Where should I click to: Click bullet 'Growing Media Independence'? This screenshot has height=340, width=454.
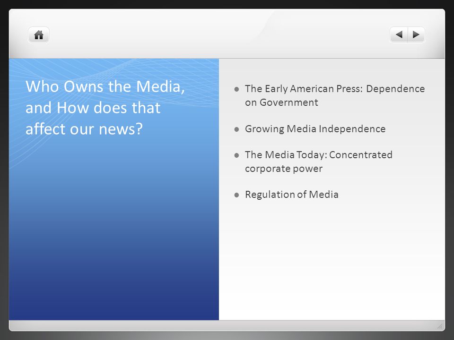tap(315, 129)
